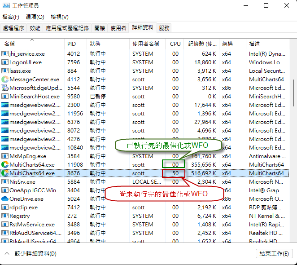297x265 pixels.
Task: Switch to the 處理程序 tab
Action: (x=13, y=28)
